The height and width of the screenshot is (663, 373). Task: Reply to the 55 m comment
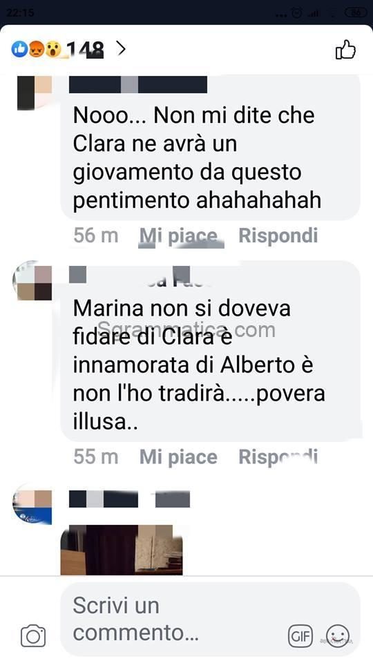click(x=278, y=457)
